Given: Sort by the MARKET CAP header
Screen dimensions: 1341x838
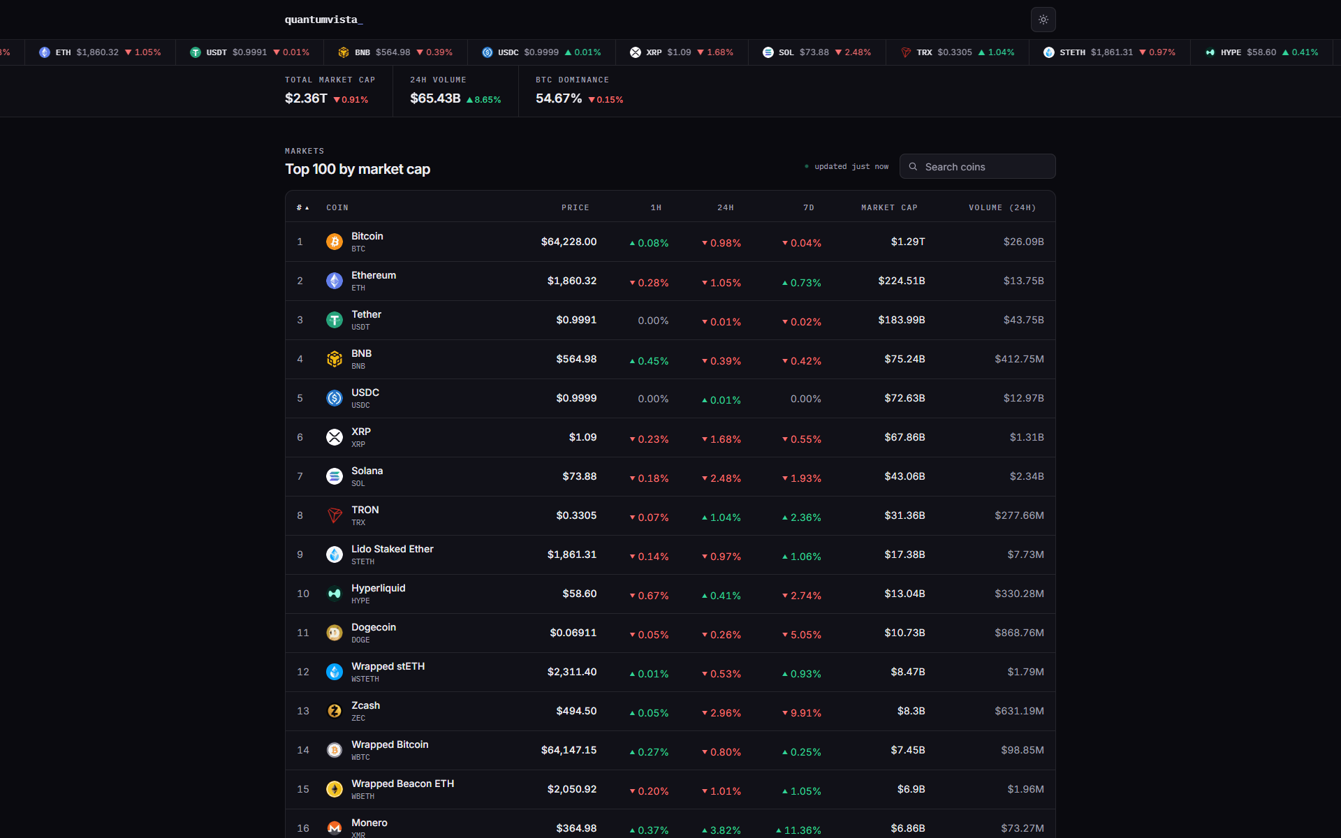Looking at the screenshot, I should (889, 208).
